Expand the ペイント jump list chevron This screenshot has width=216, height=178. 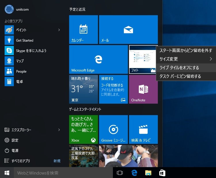click(59, 30)
